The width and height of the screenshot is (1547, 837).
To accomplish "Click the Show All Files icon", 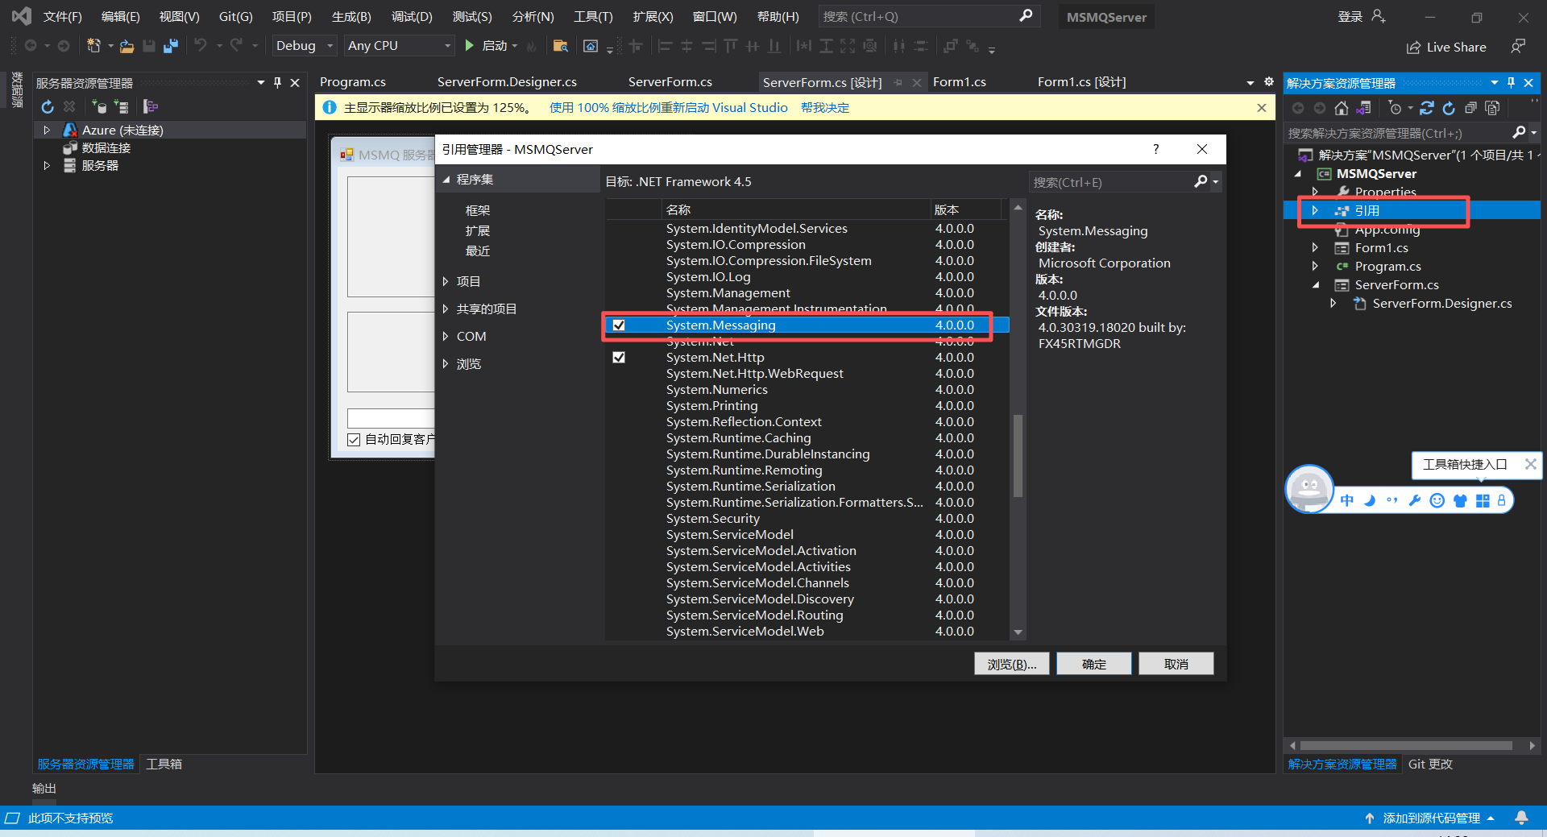I will pyautogui.click(x=1492, y=108).
